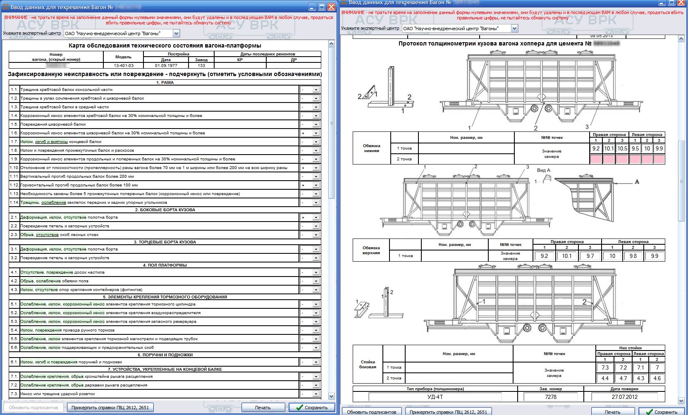
Task: Click стойка боковая value 7.3
Action: [x=605, y=367]
